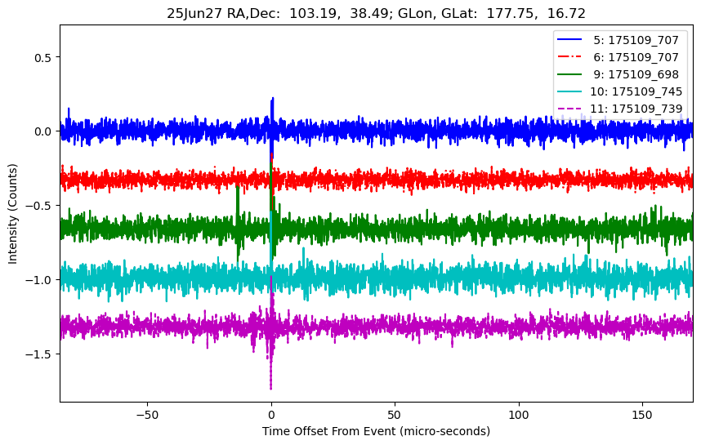Click the plot title with RA,Dec coordinates

[x=377, y=13]
